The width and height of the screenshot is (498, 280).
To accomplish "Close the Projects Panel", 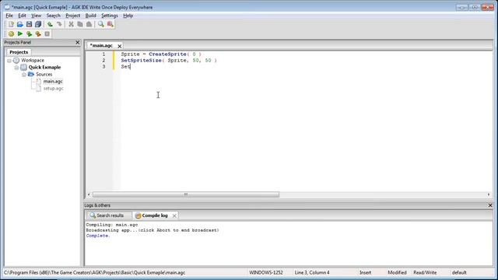I will [78, 42].
